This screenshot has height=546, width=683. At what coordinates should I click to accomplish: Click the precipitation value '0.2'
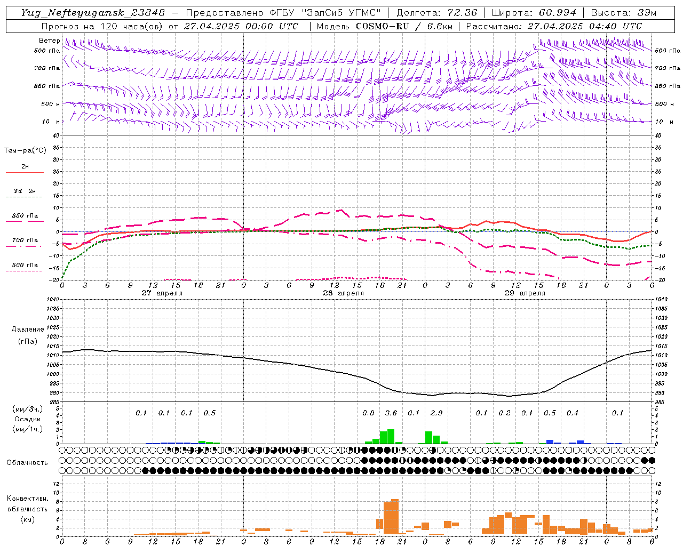[504, 413]
